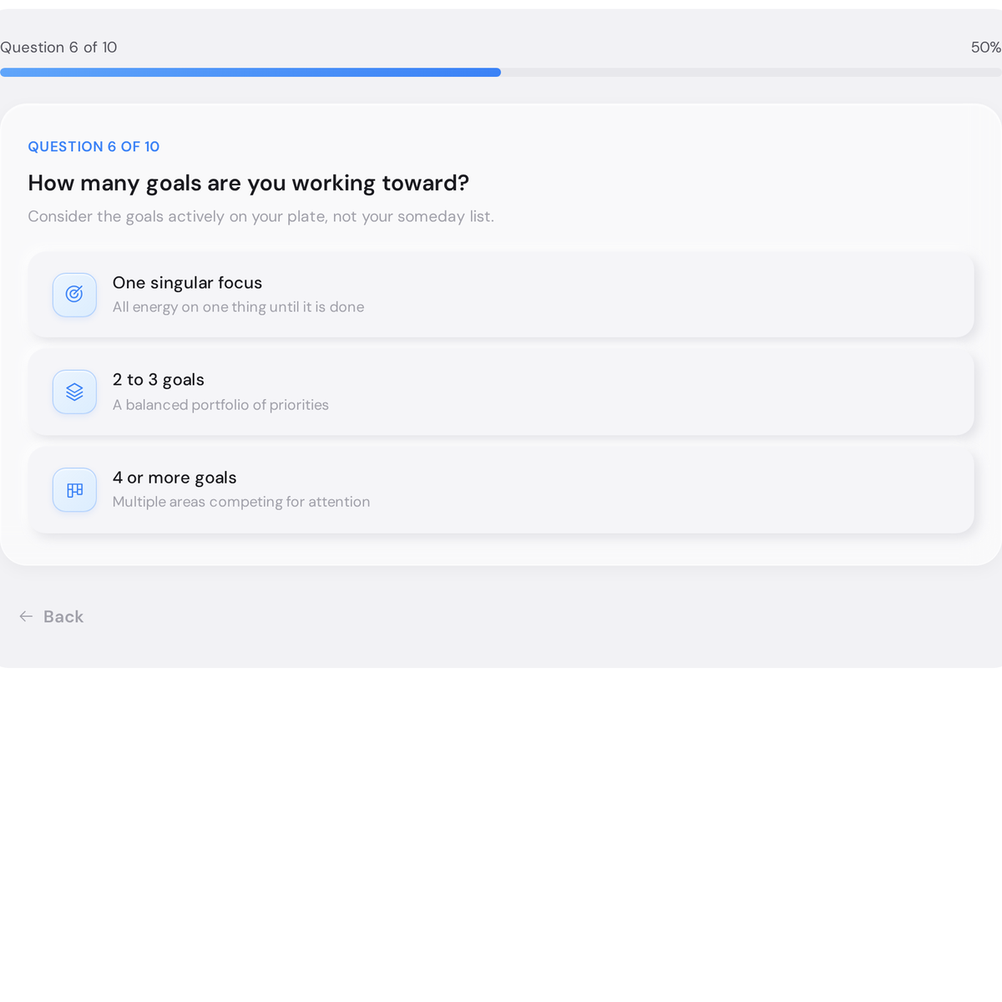
Task: Click the description All energy on one thing
Action: (x=238, y=306)
